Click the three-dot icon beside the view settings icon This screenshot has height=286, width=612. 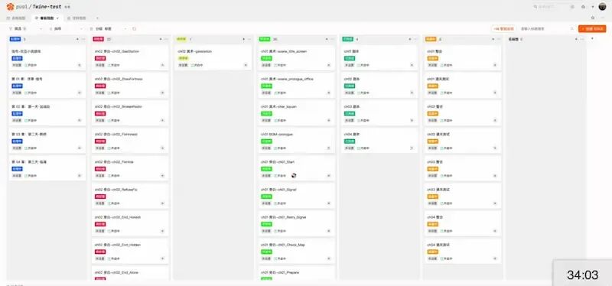pos(604,18)
